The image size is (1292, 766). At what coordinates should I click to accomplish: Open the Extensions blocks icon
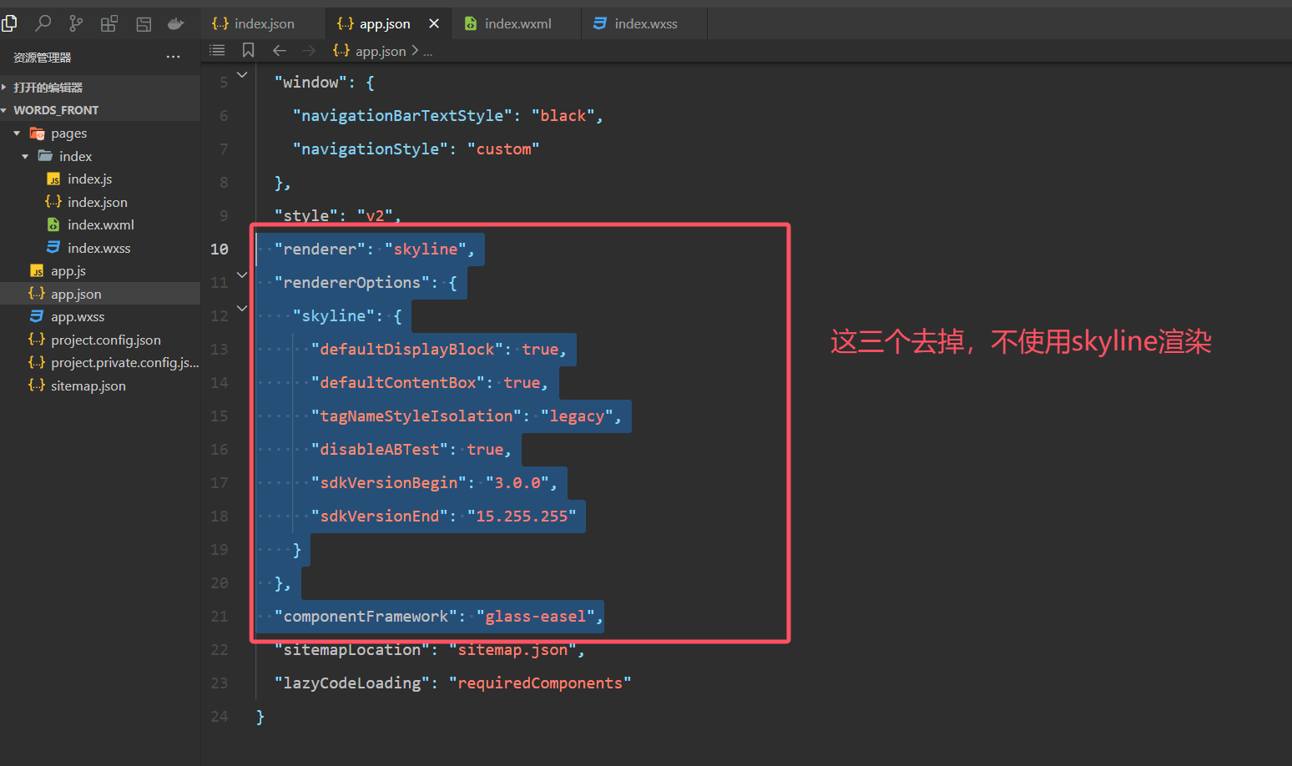(x=109, y=23)
